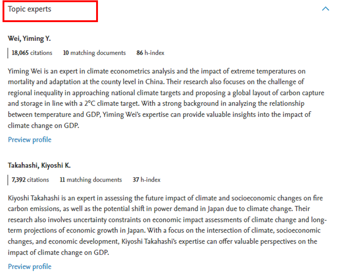Click Wei's 86 h-index metric
Image resolution: width=341 pixels, height=276 pixels.
tap(151, 53)
